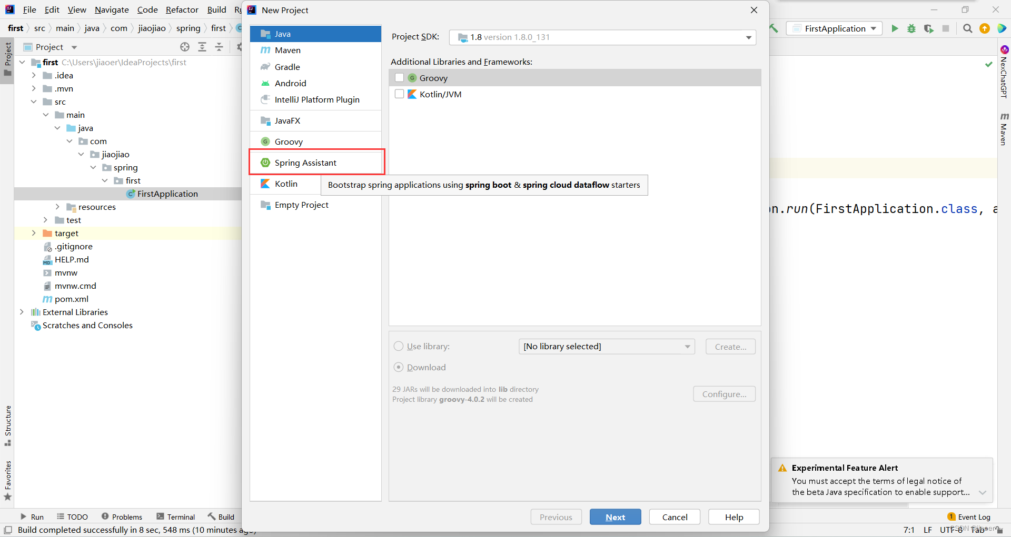Viewport: 1011px width, 537px height.
Task: Select Kotlin project type
Action: click(x=285, y=184)
